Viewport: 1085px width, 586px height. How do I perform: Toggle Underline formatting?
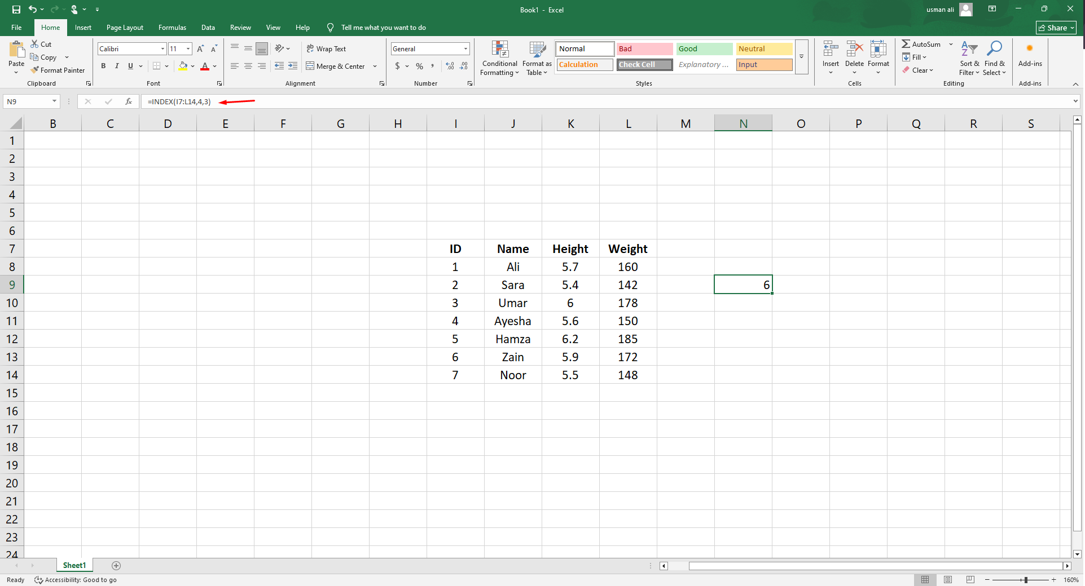coord(130,66)
